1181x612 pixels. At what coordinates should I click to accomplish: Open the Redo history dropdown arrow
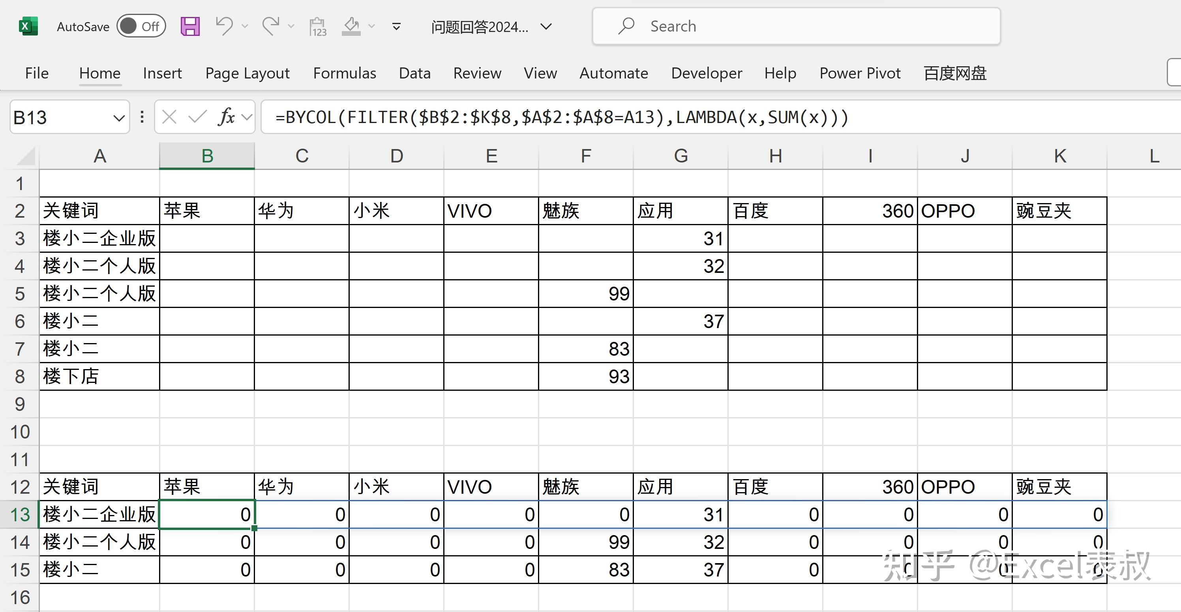291,26
